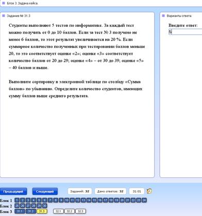Image resolution: width=202 pixels, height=216 pixels.
Task: Click the alarm clock icon beside the timer
Action: tap(149, 191)
